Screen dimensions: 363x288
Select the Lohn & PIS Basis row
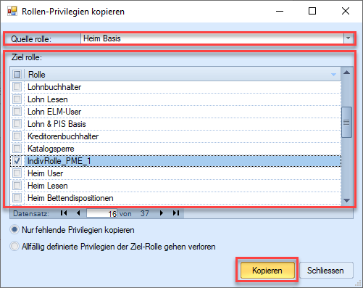(x=175, y=124)
